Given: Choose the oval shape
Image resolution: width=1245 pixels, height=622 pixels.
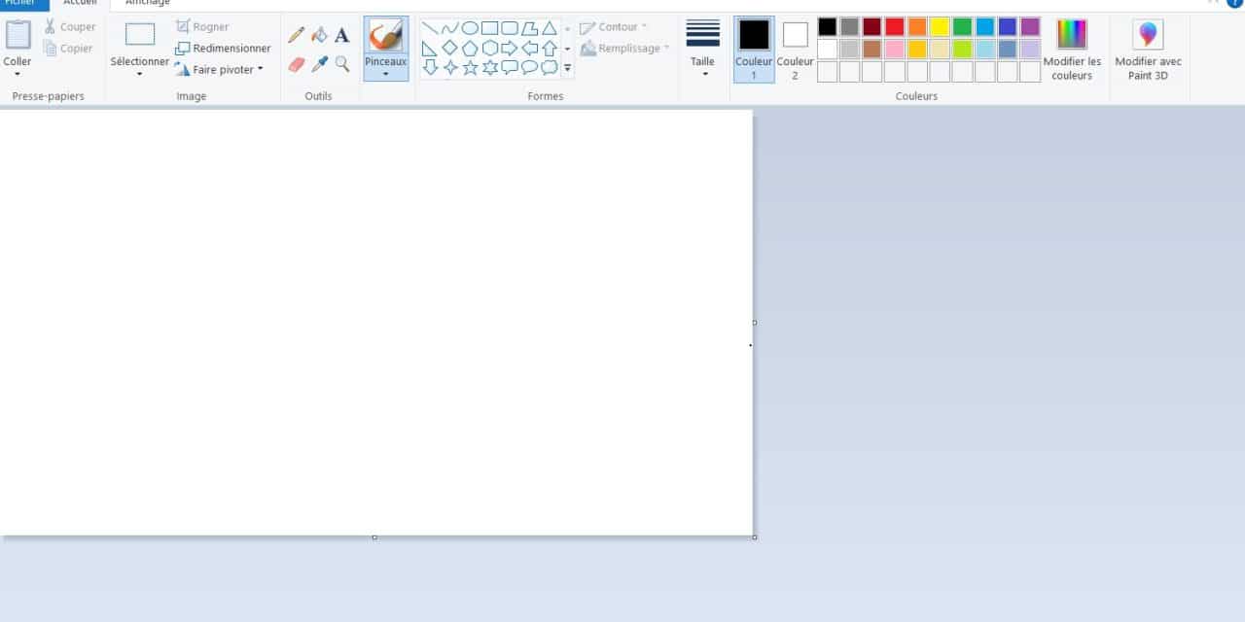Looking at the screenshot, I should coord(470,28).
